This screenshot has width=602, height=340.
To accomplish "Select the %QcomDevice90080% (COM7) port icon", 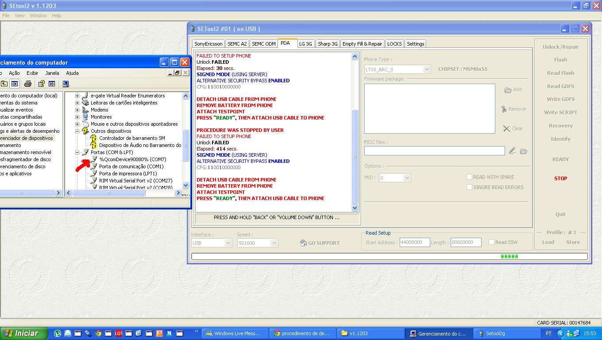I will coord(94,159).
